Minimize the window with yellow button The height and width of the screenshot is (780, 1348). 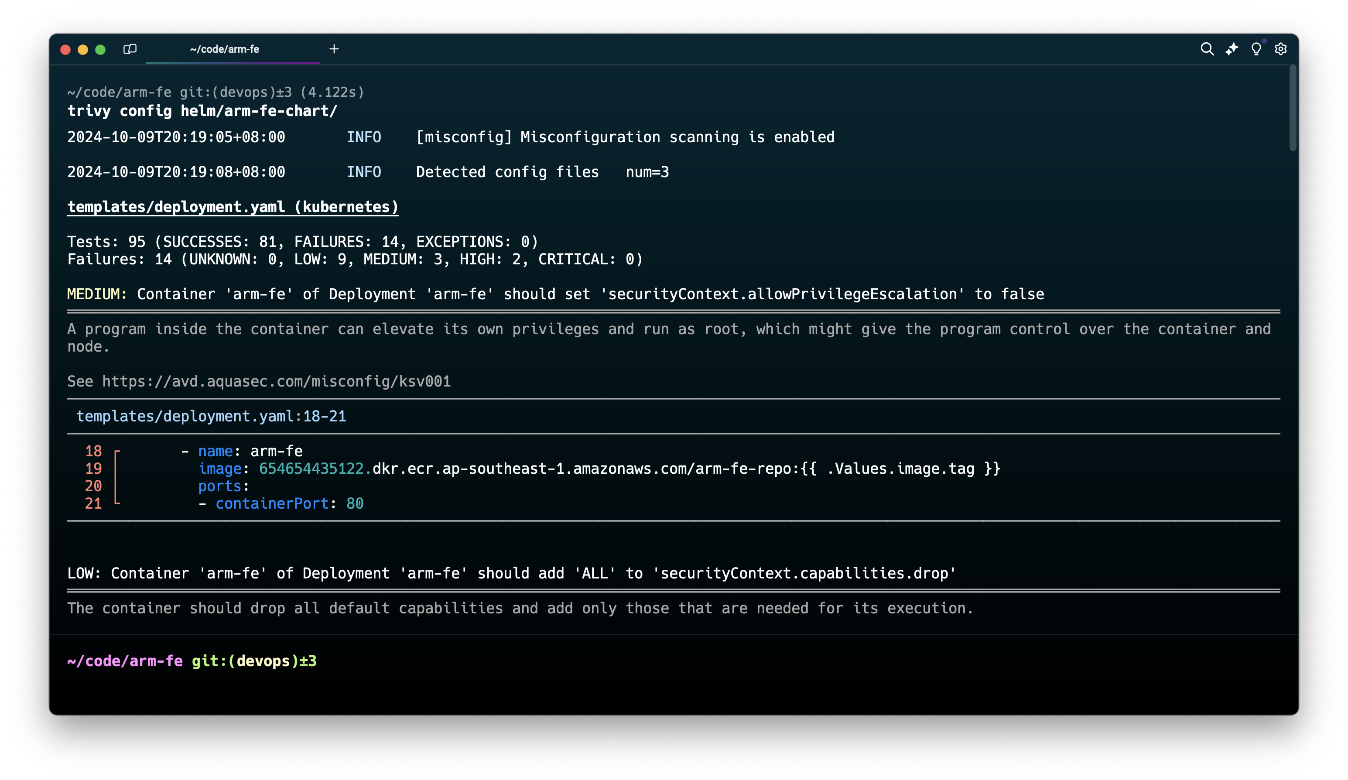click(x=83, y=50)
